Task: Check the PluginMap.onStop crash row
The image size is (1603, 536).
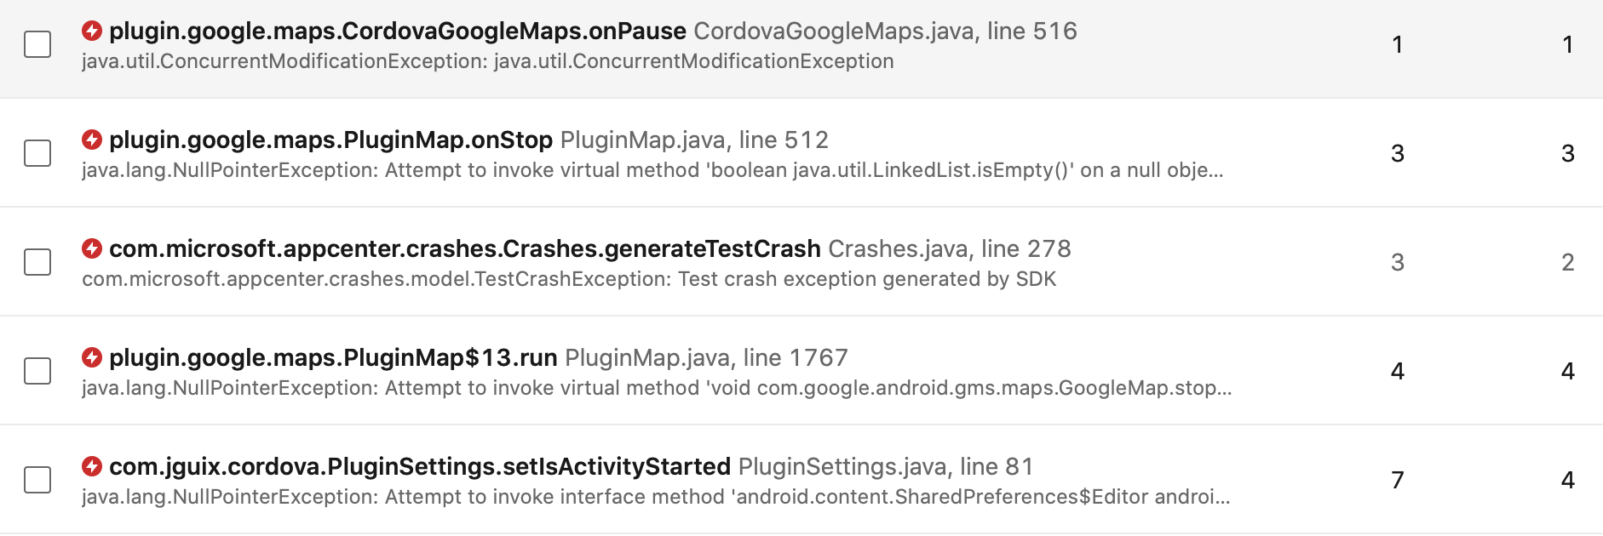Action: coord(37,153)
